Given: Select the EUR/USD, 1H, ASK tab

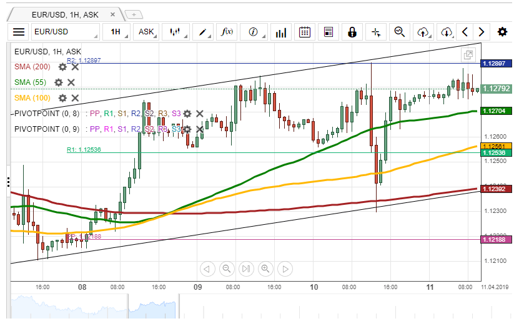Looking at the screenshot, I should point(65,15).
